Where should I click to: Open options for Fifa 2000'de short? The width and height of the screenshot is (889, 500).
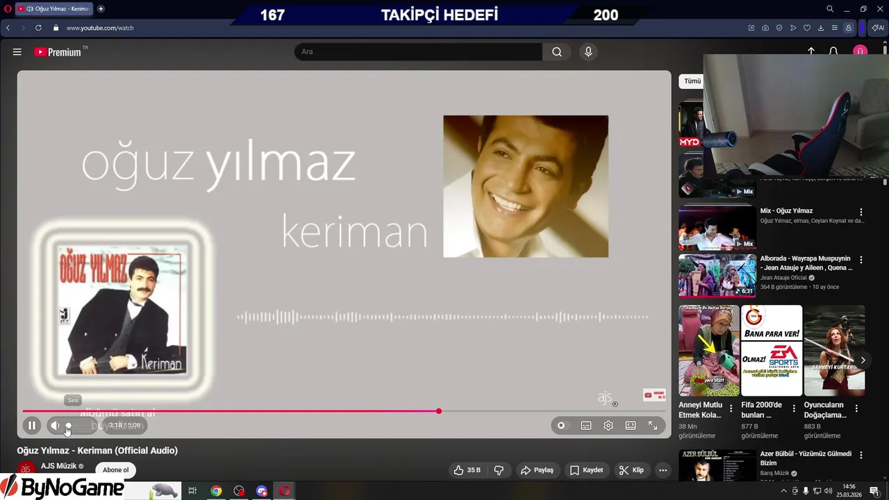tap(794, 408)
